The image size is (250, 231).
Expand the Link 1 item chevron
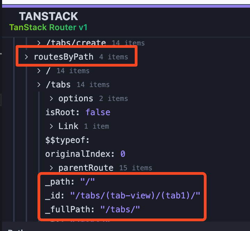pos(51,126)
